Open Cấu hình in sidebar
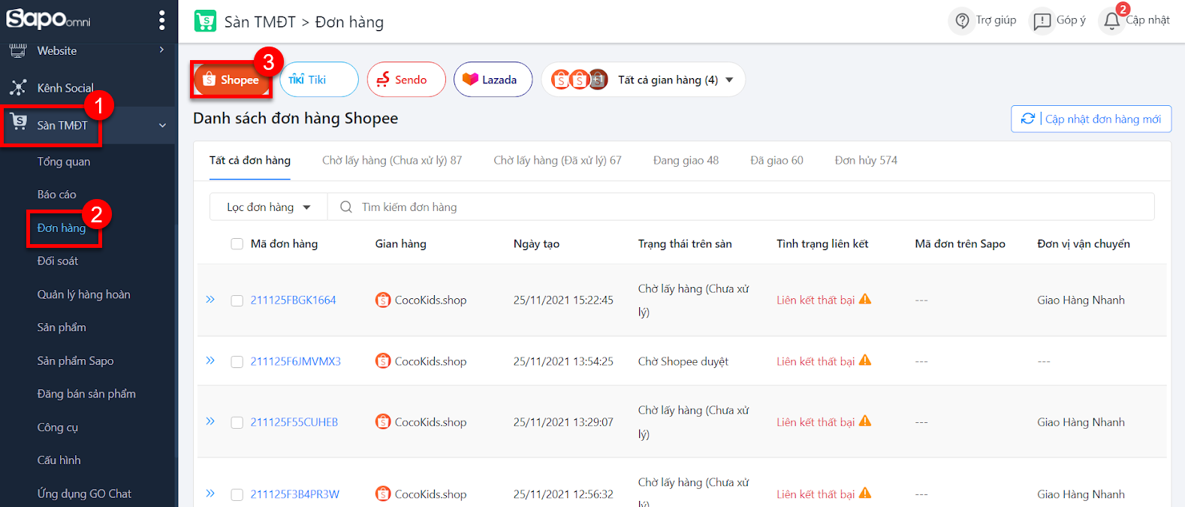The width and height of the screenshot is (1185, 507). coord(59,460)
